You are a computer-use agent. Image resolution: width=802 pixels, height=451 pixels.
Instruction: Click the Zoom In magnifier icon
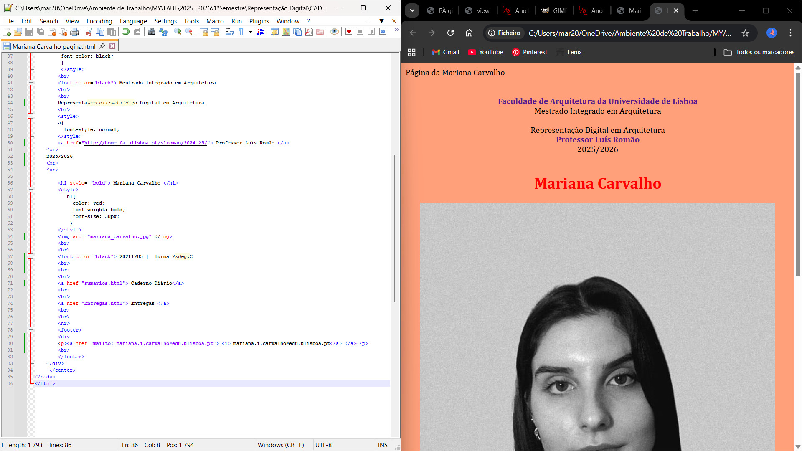coord(178,32)
